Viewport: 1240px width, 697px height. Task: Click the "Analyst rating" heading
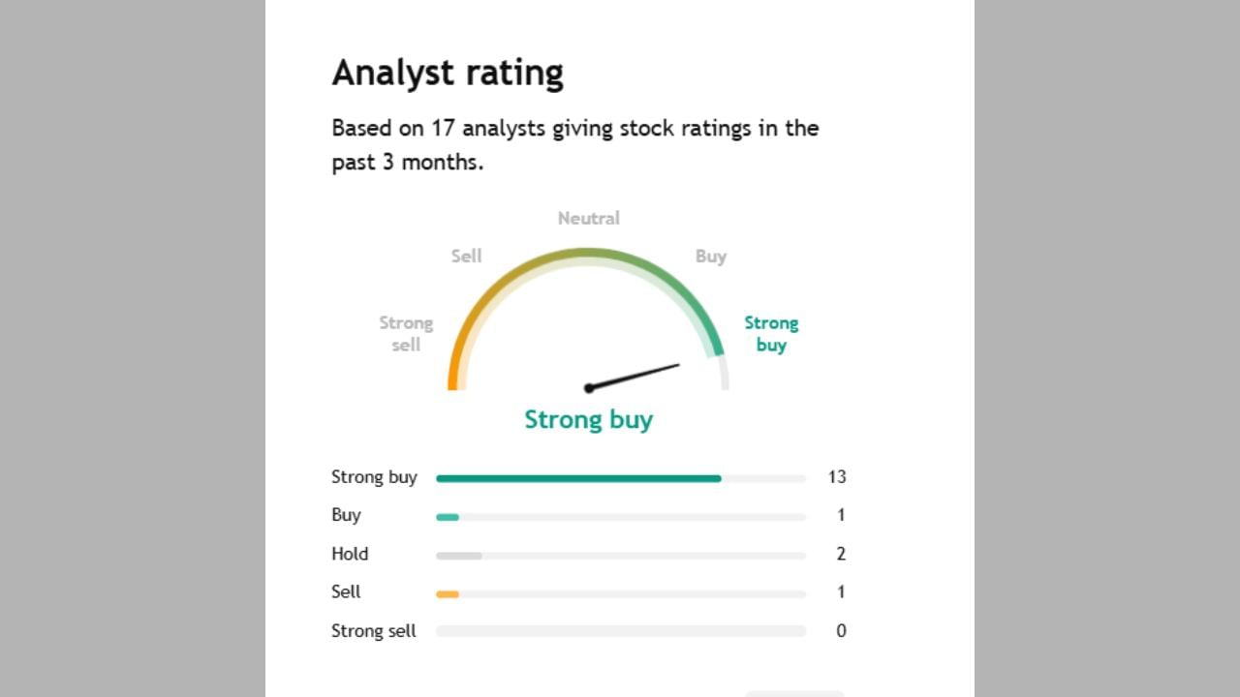coord(448,74)
